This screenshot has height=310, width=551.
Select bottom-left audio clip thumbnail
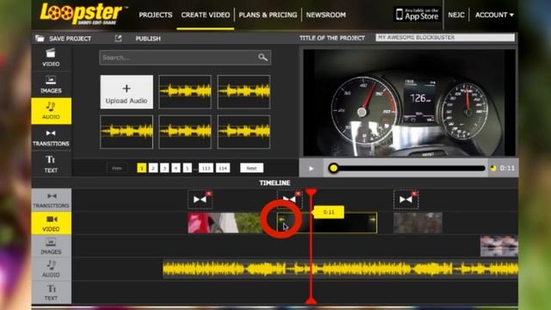[x=127, y=132]
